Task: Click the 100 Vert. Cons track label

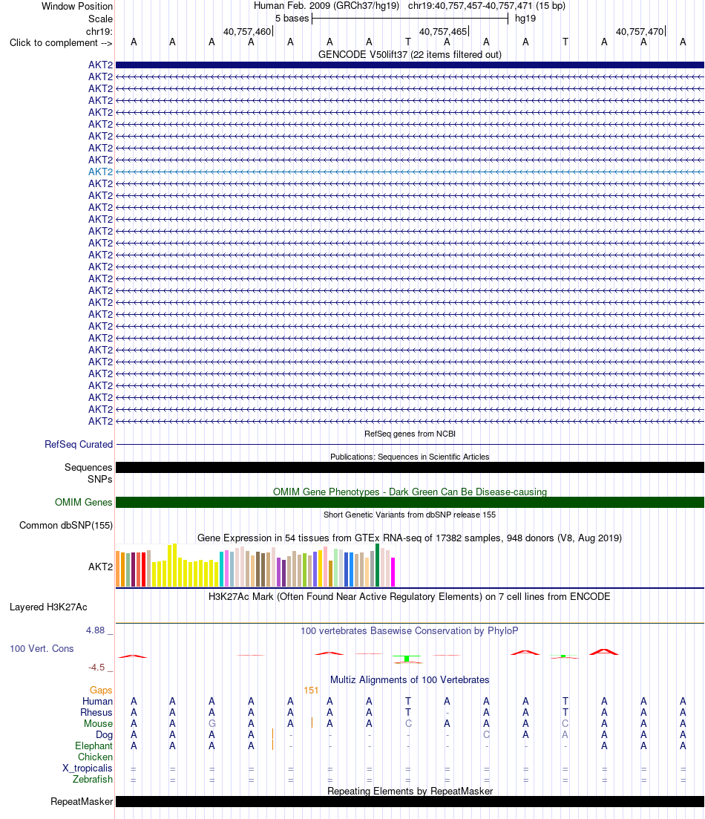Action: tap(42, 649)
